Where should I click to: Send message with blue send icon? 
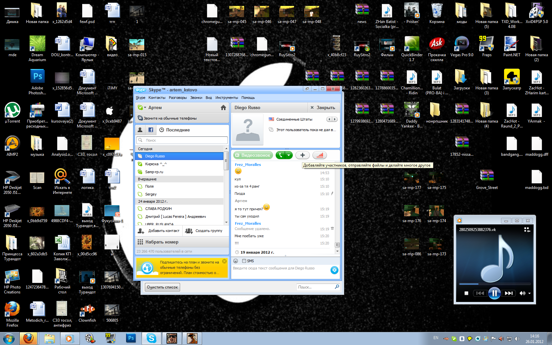pyautogui.click(x=334, y=270)
